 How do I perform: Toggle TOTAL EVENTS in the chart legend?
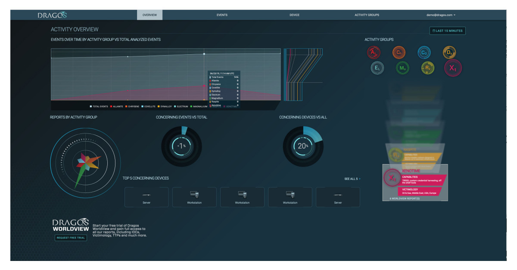(100, 107)
